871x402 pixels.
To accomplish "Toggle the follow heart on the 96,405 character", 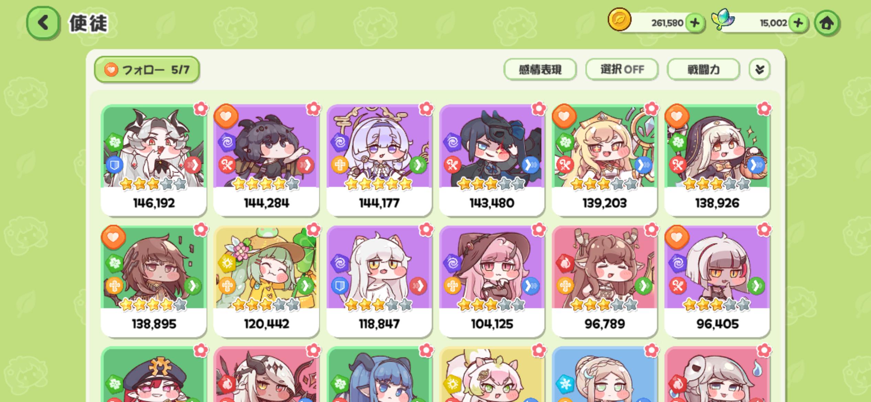I will (677, 237).
